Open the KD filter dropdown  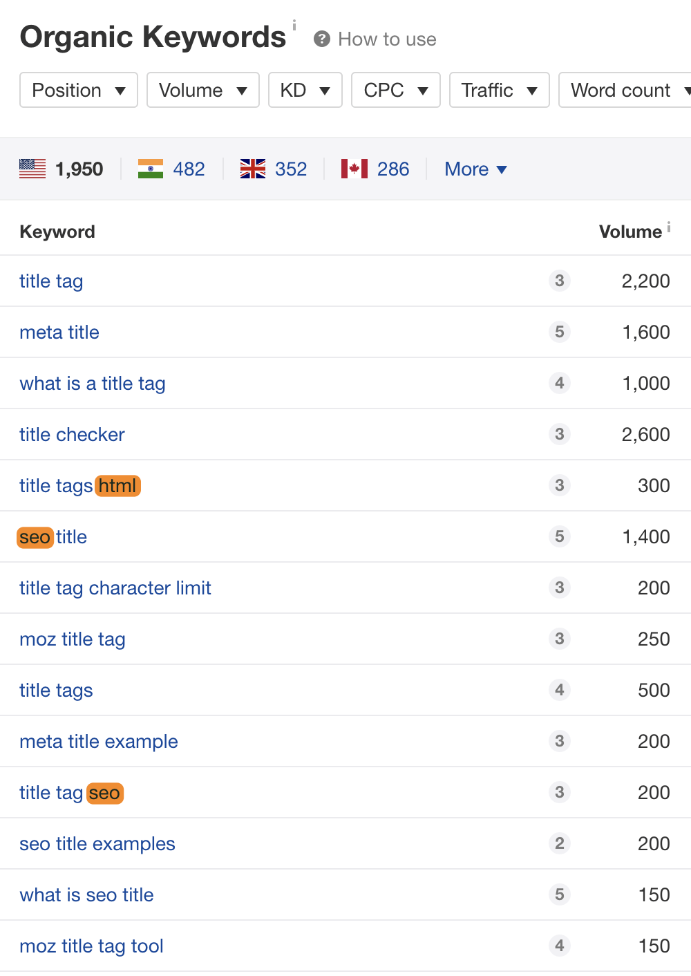(305, 90)
